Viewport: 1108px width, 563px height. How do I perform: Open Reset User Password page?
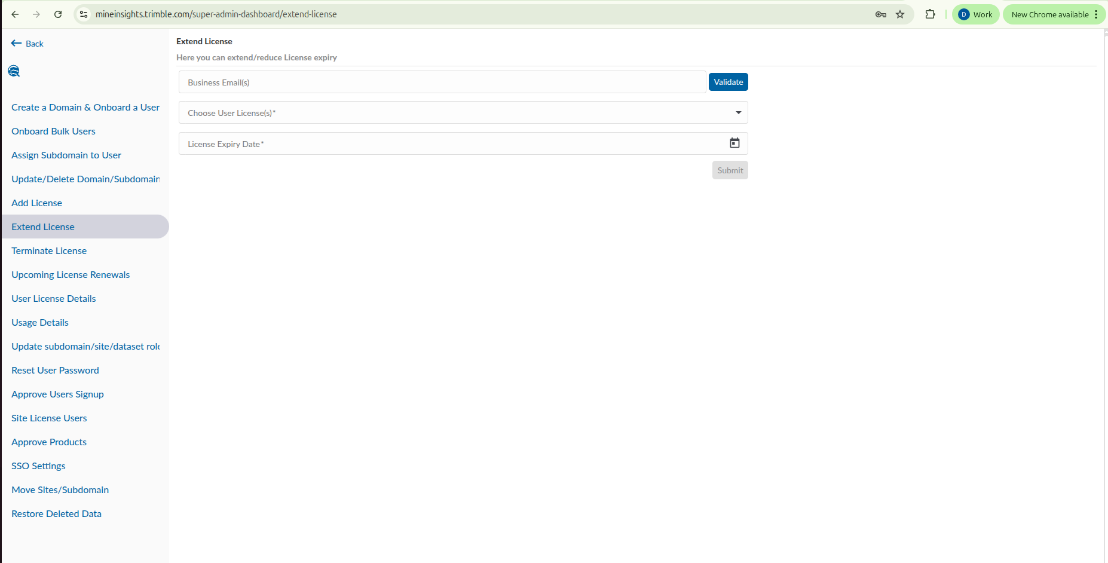pyautogui.click(x=55, y=371)
